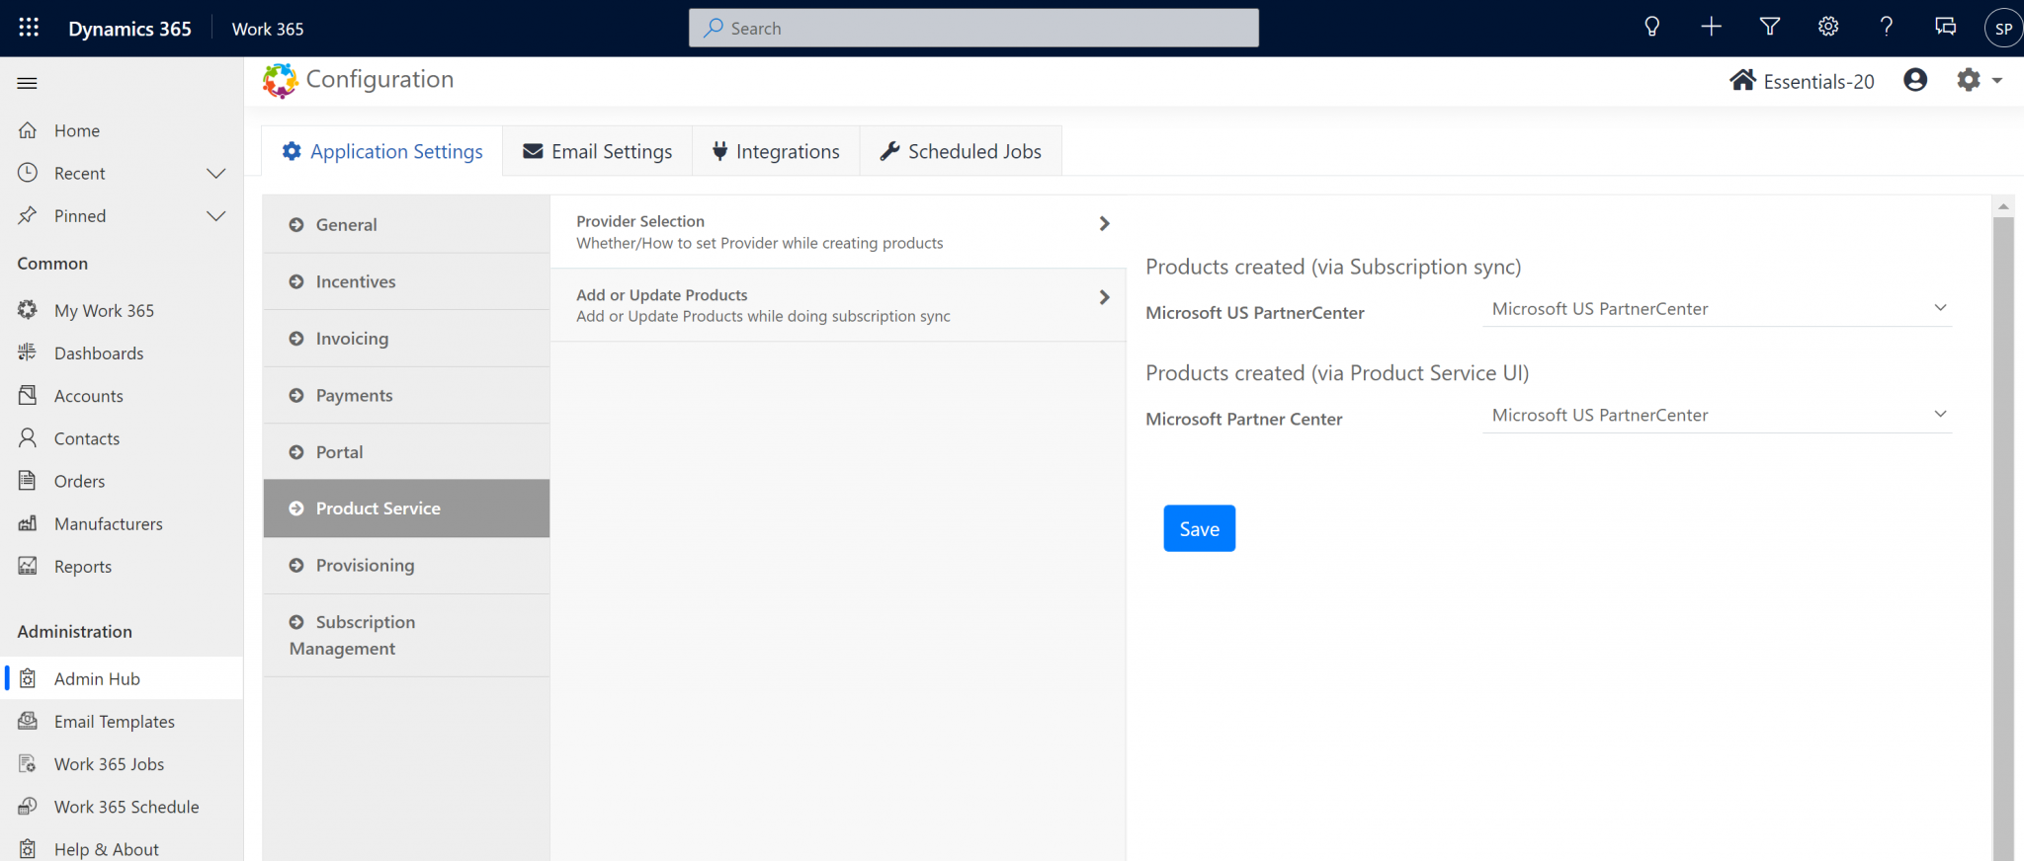Expand Add or Update Products chevron
2024x861 pixels.
[1104, 297]
